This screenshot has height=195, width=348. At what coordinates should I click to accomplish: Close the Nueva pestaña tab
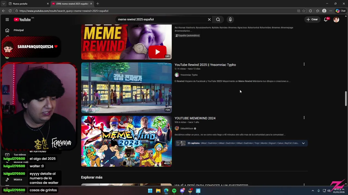[48, 4]
